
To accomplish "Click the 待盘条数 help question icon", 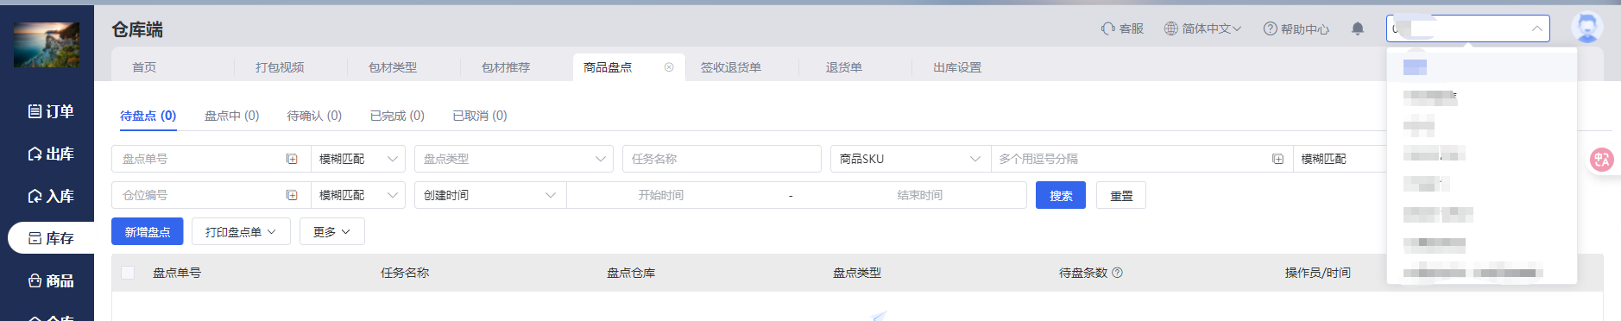I will click(x=1117, y=273).
